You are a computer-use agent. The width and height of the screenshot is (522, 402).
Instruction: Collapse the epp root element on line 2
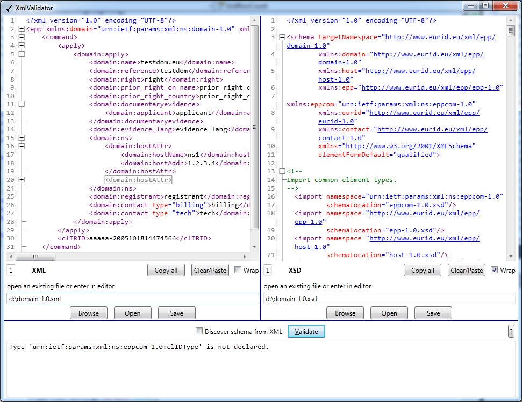point(22,29)
